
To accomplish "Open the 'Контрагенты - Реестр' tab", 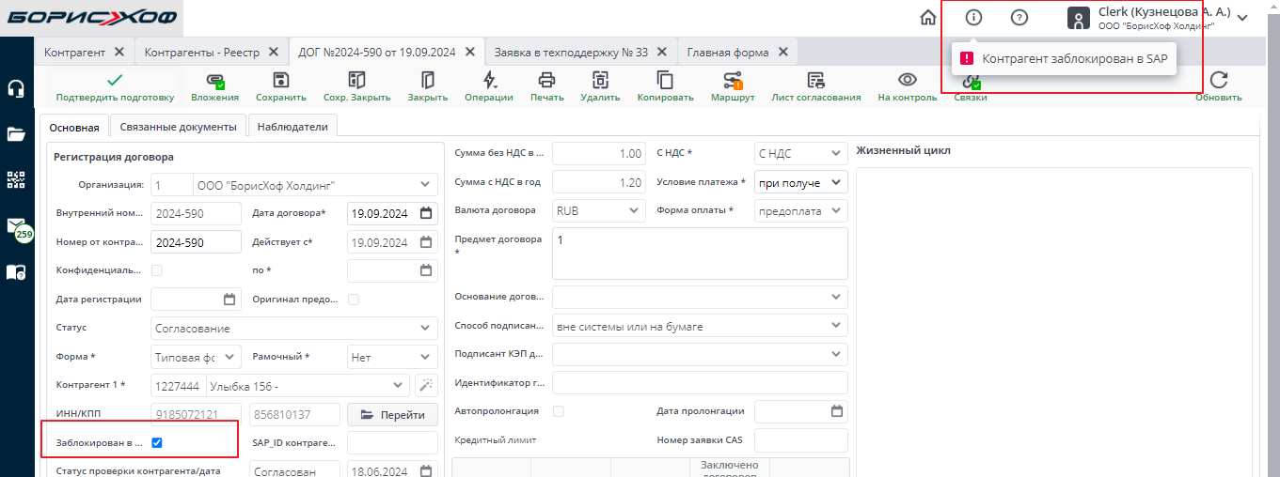I will (x=202, y=52).
